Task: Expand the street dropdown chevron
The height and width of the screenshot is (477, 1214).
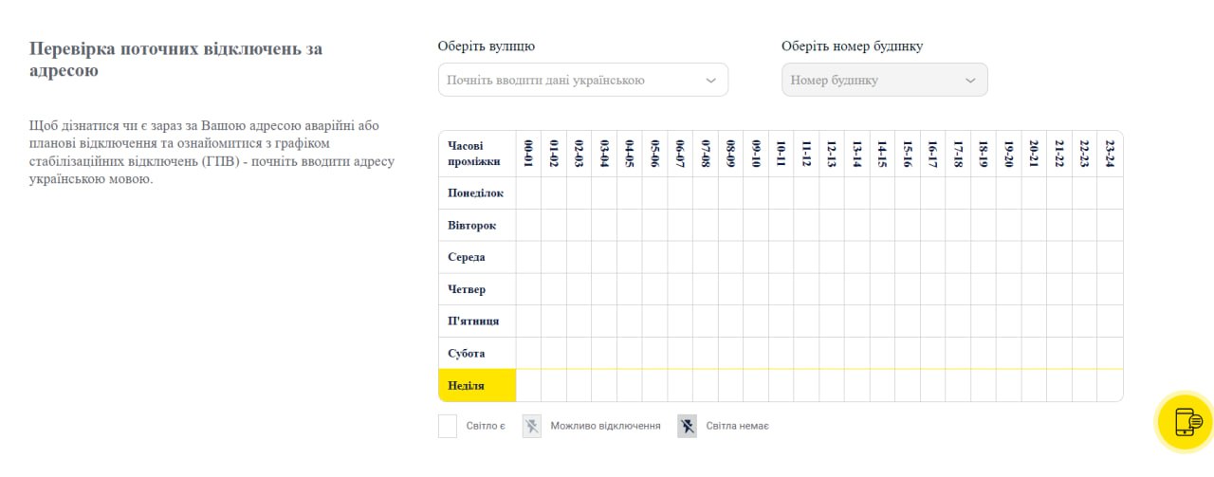Action: [711, 81]
